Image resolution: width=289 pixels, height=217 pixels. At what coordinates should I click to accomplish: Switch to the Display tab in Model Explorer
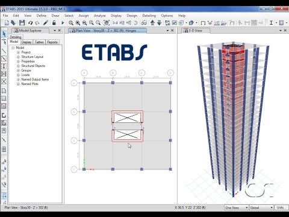[26, 42]
